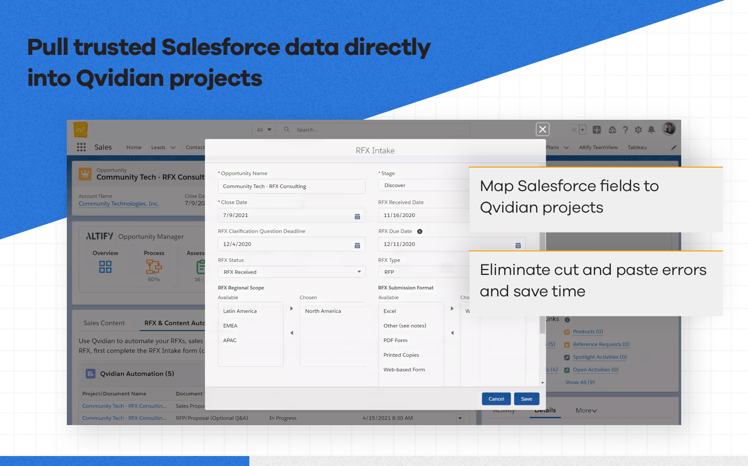748x466 pixels.
Task: Expand the RFX Status dropdown
Action: click(x=359, y=272)
